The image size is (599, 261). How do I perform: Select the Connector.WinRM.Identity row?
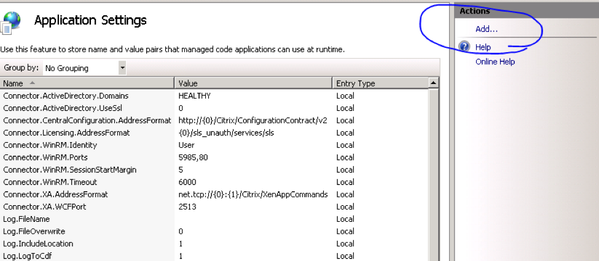point(50,145)
